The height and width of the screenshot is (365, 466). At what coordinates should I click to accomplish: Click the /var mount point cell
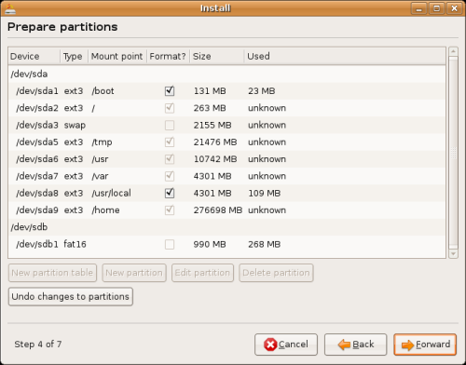tap(100, 176)
